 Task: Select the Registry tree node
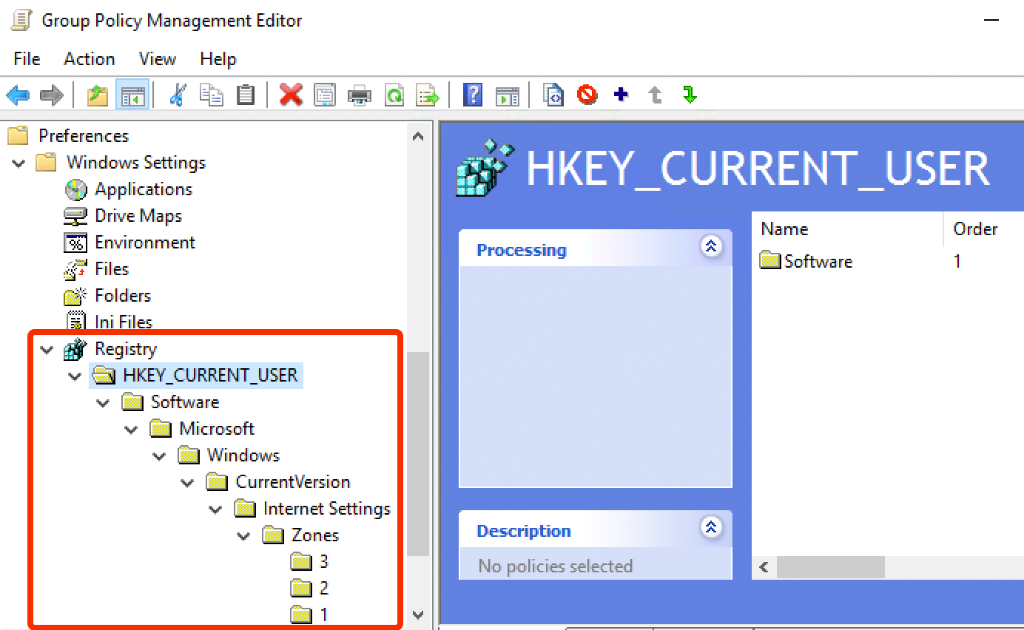click(x=126, y=349)
